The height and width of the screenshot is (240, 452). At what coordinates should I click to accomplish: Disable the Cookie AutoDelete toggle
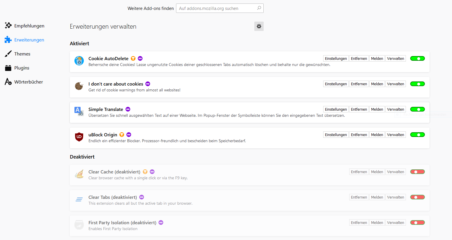(417, 58)
